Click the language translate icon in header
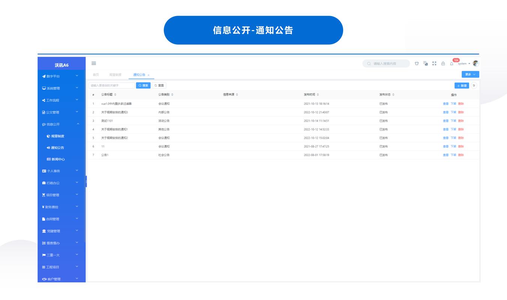The height and width of the screenshot is (300, 507). click(425, 64)
